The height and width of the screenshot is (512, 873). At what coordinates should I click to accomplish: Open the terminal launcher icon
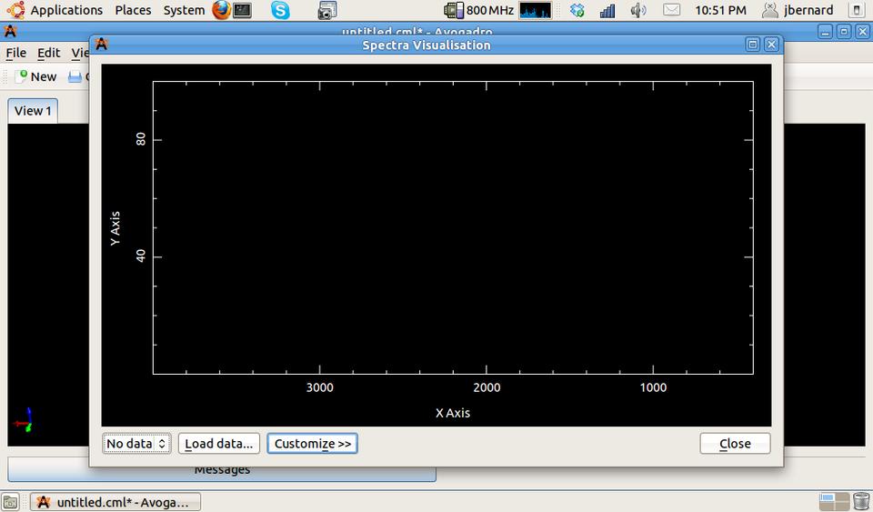243,11
